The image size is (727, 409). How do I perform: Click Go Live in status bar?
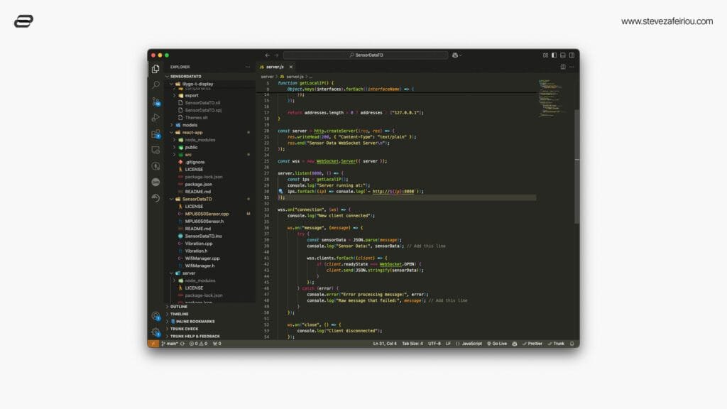pos(496,344)
